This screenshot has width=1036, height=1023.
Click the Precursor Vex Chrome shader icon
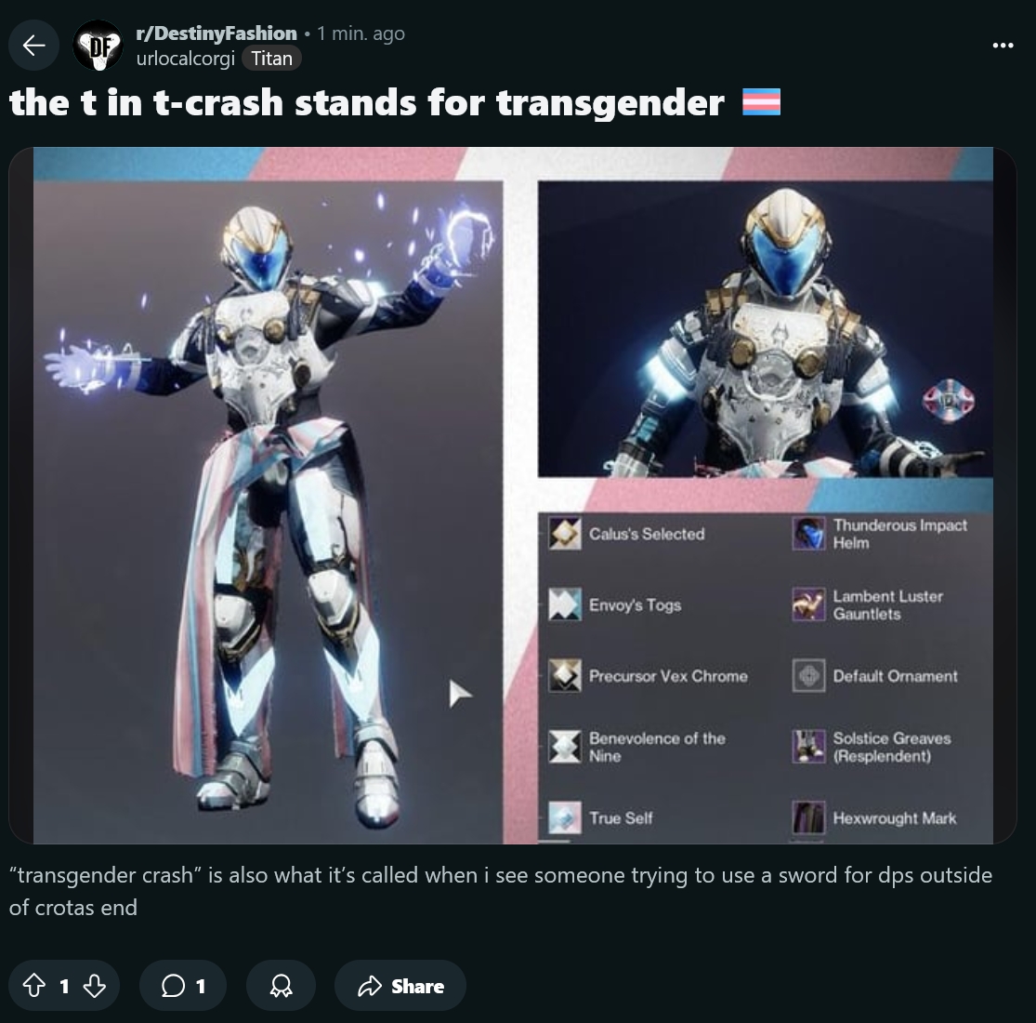(565, 675)
